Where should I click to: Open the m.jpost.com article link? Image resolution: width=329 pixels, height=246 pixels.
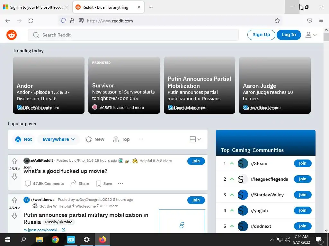click(x=44, y=230)
